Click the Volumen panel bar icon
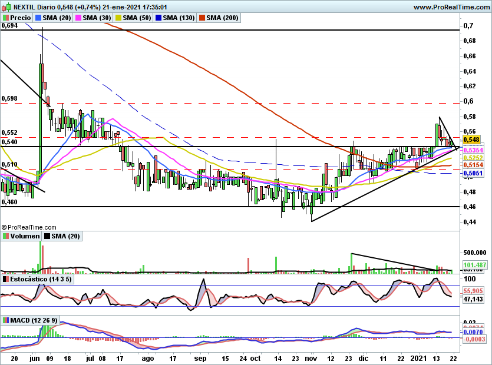This screenshot has width=492, height=365. (6, 236)
